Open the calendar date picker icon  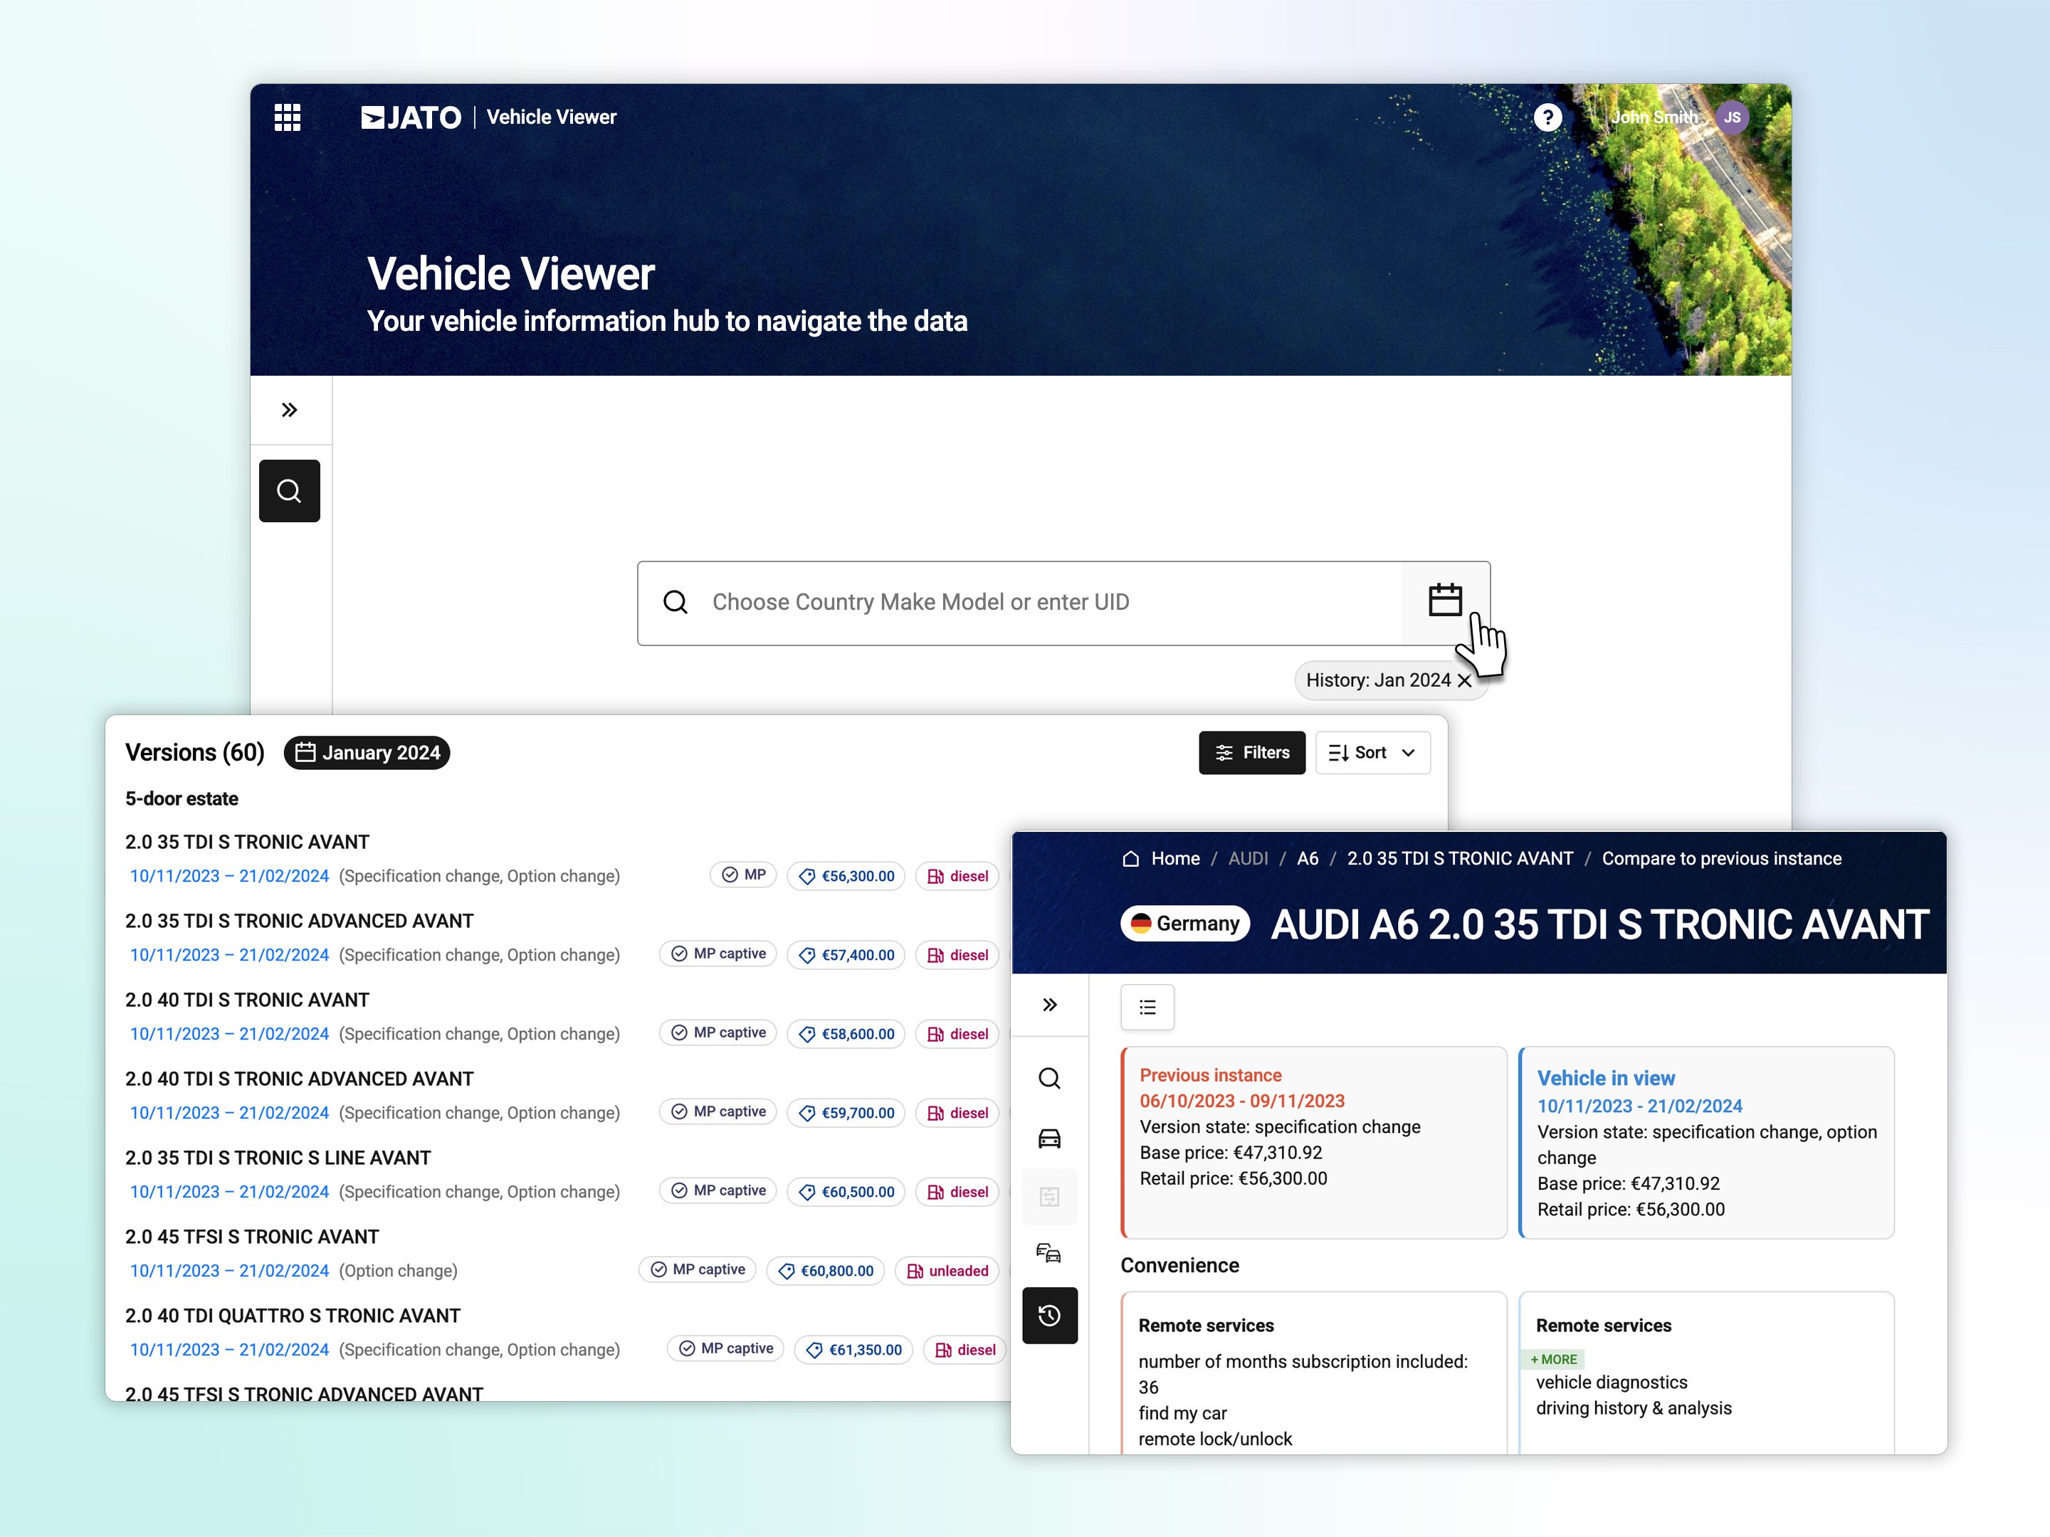click(1445, 601)
